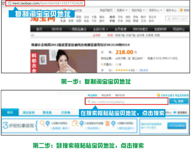Screen dimensions: 191x152
Task: Select the item.taobao.com URL in address bar
Action: tap(48, 3)
